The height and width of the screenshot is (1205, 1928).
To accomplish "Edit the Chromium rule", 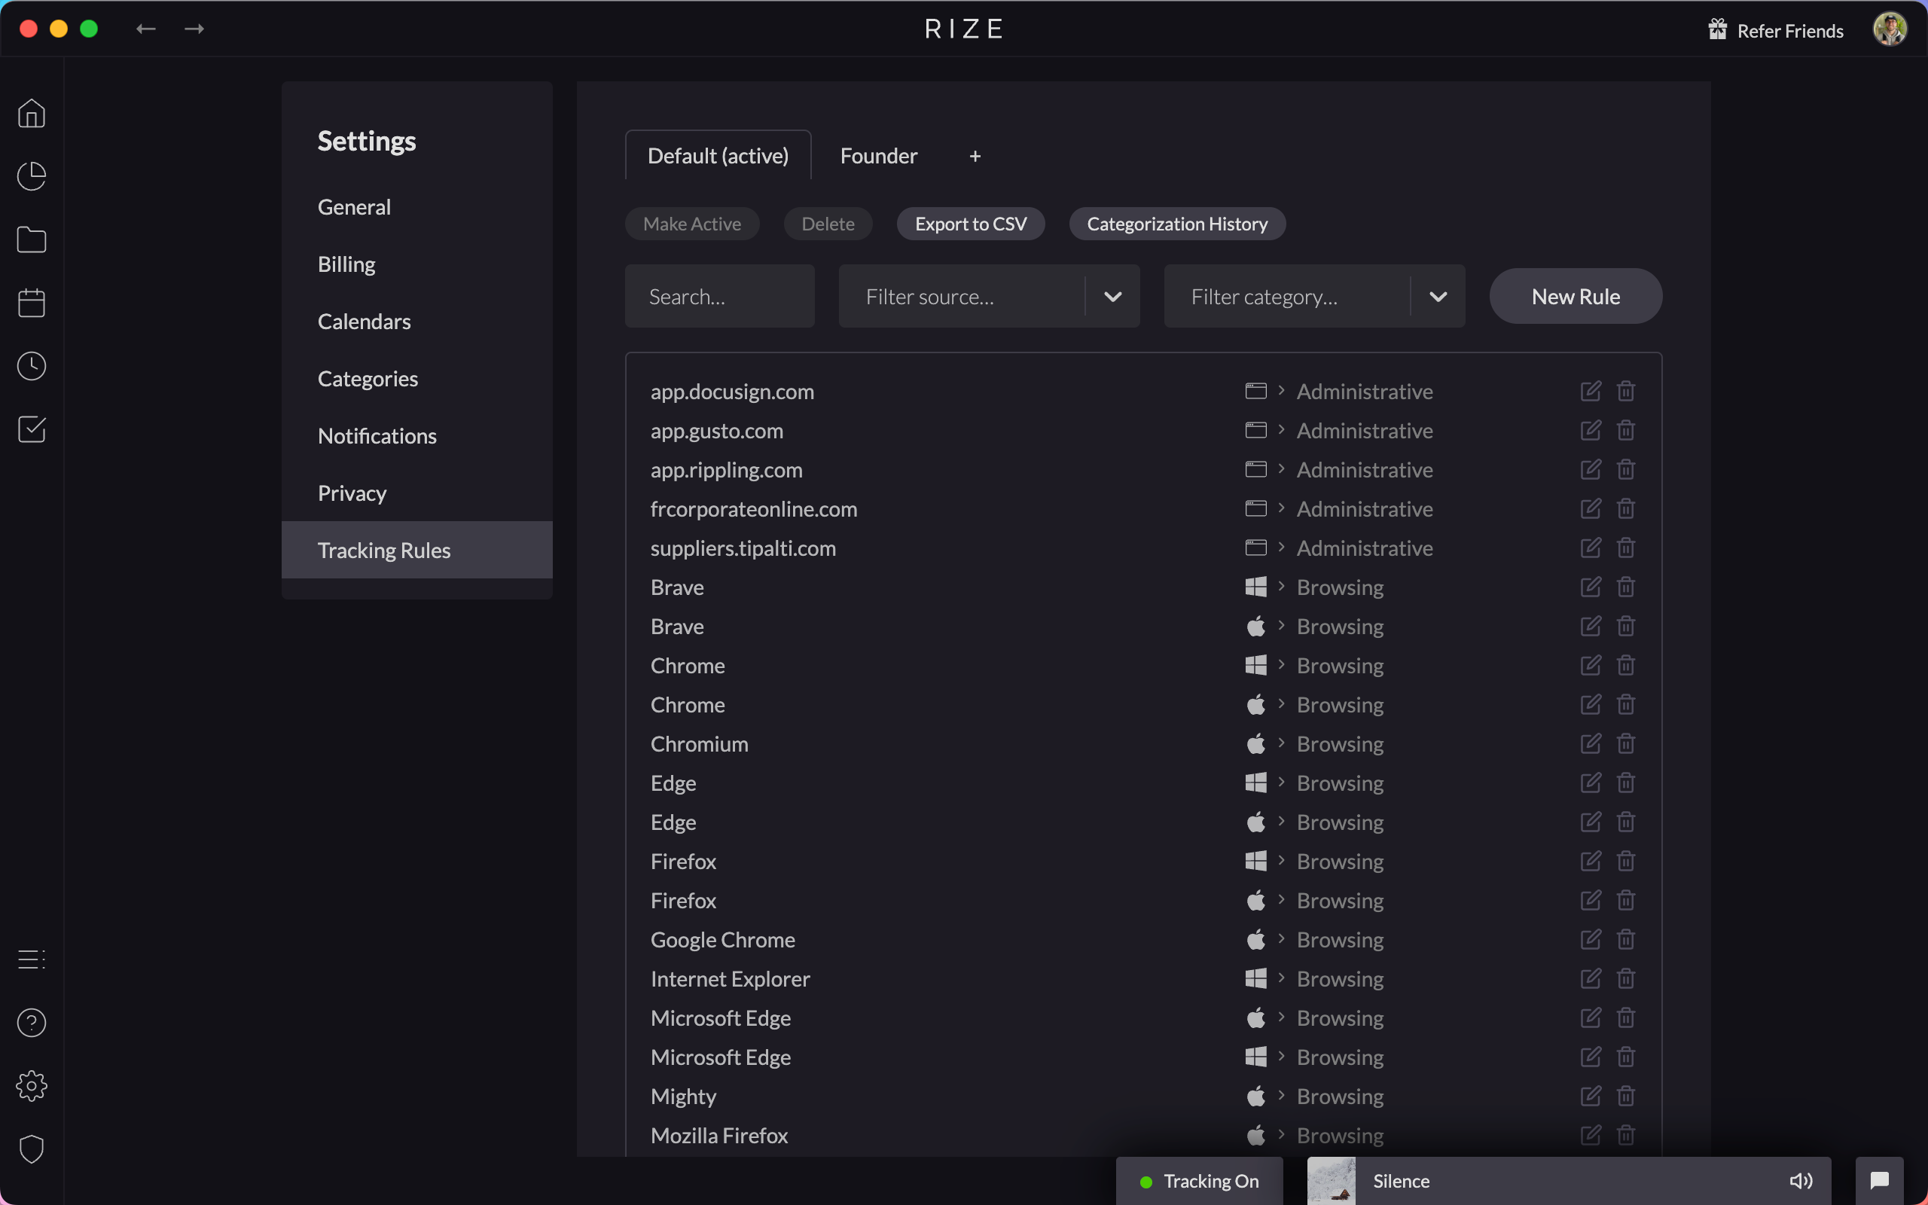I will pyautogui.click(x=1590, y=743).
